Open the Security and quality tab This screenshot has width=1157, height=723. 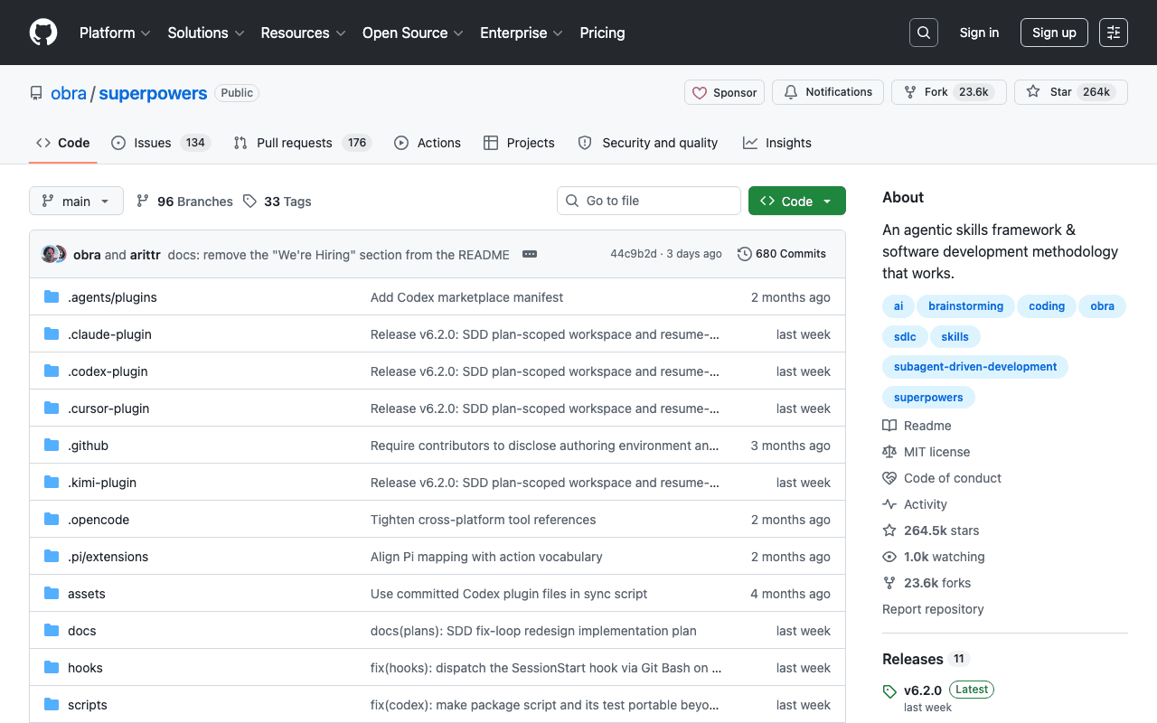(x=648, y=143)
